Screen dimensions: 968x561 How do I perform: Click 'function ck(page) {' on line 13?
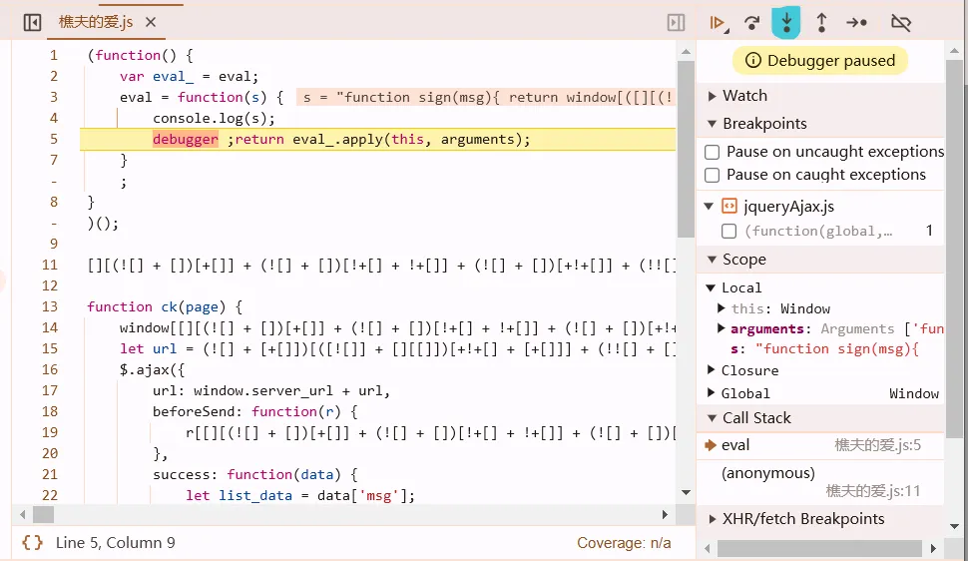(x=165, y=307)
